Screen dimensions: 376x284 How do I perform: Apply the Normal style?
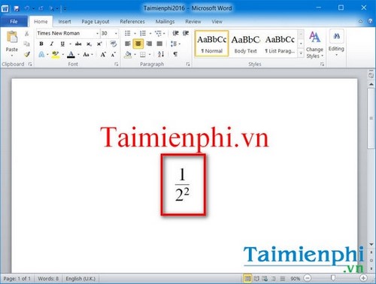pyautogui.click(x=212, y=44)
